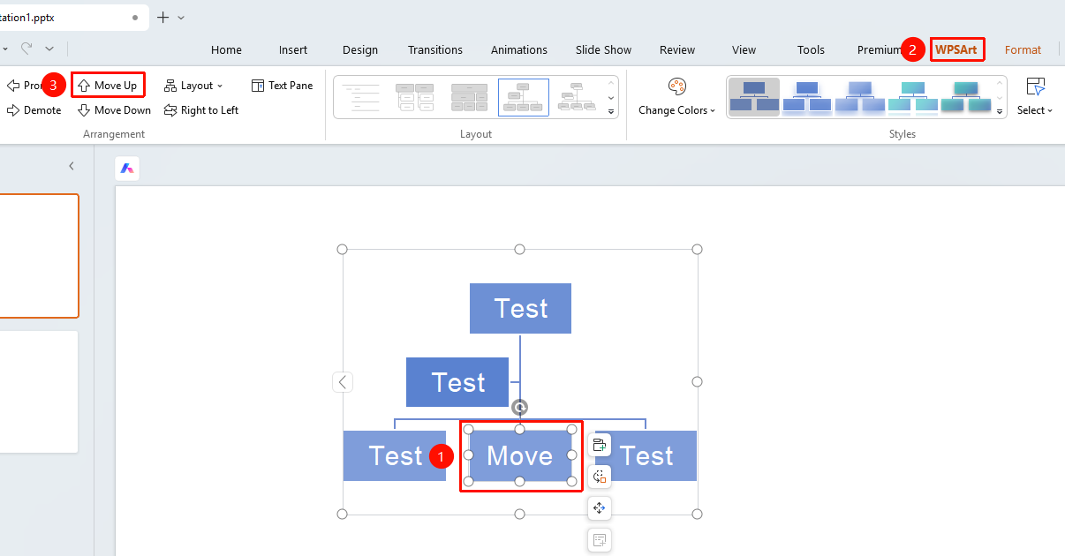Screen dimensions: 1065x556
Task: Click the Move Up arrow button
Action: [108, 86]
